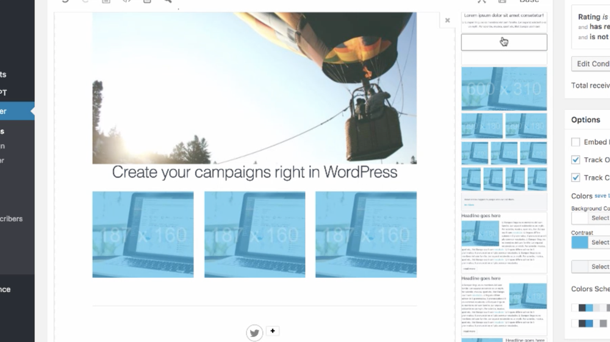Open the Background Color swatch

pos(579,218)
